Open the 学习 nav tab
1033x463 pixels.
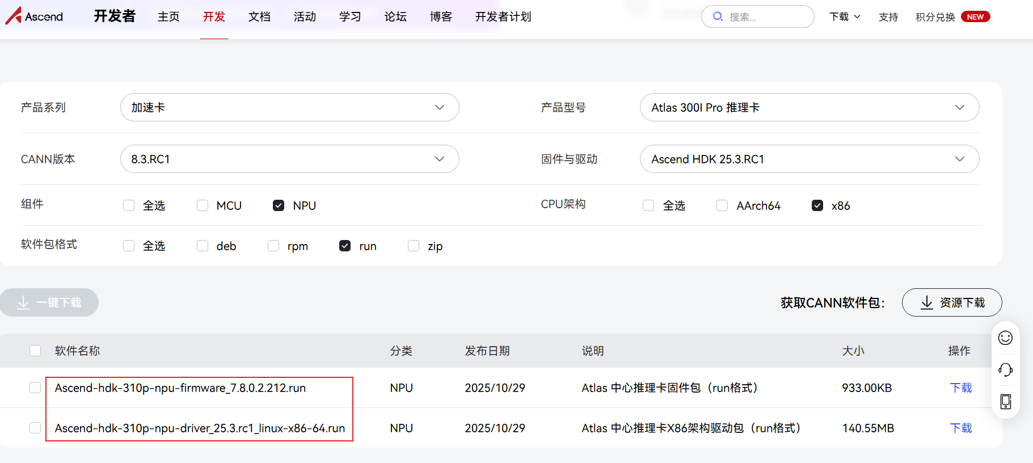[350, 17]
